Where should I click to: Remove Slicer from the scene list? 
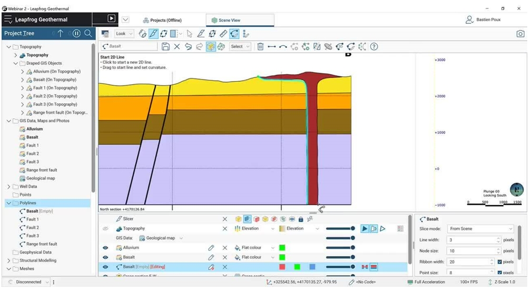point(224,219)
